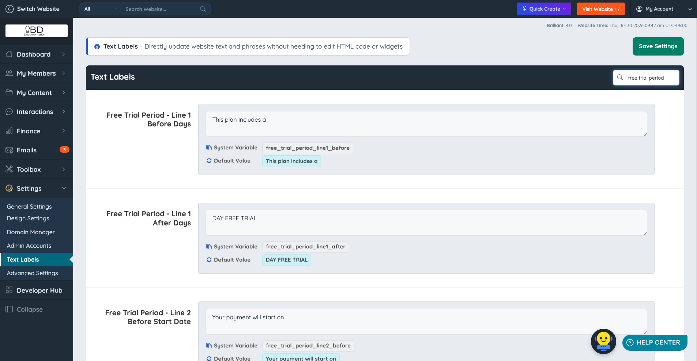Open Domain Manager submenu item
This screenshot has width=697, height=361.
pos(31,232)
